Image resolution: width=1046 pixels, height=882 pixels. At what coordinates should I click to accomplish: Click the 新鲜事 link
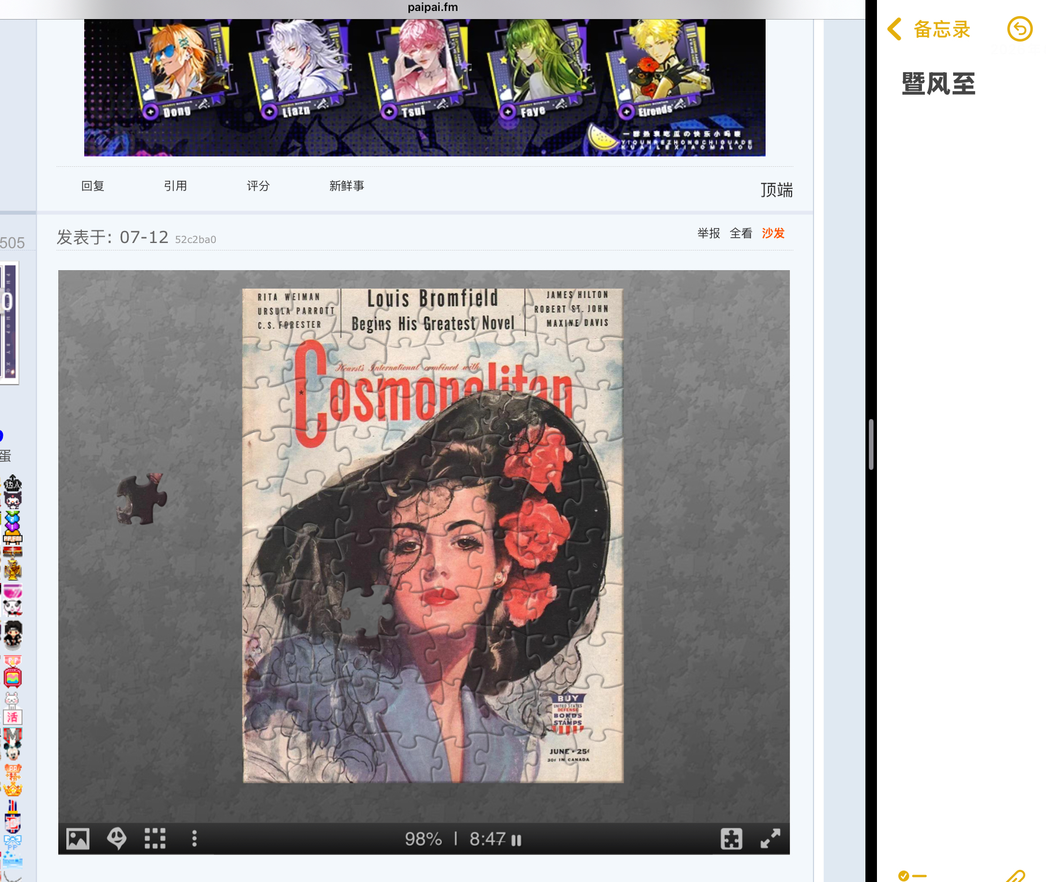click(x=347, y=186)
